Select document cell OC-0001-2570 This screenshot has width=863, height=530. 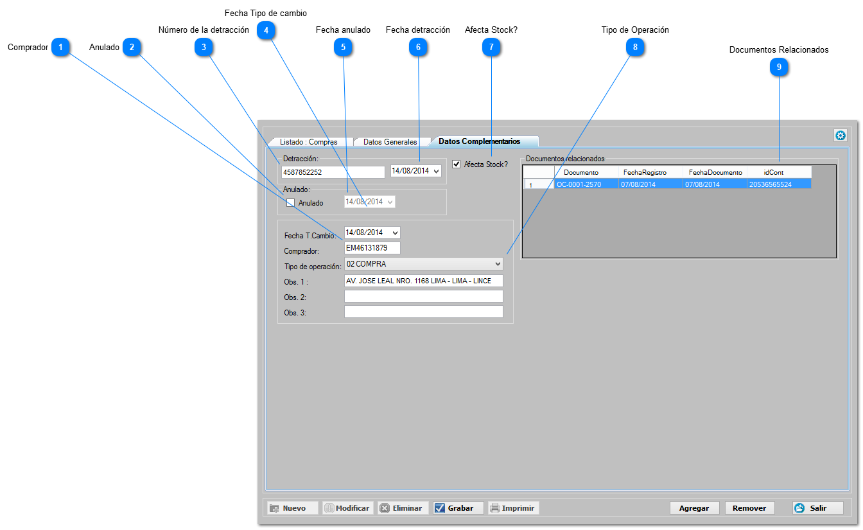(586, 184)
